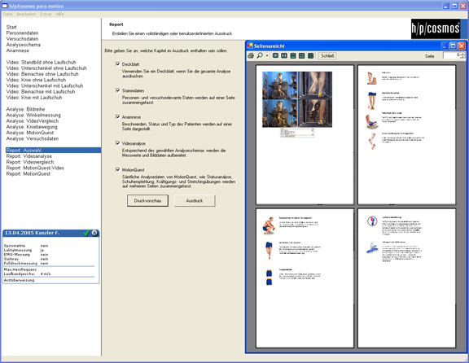Select Personendaten in the navigation list
This screenshot has height=363, width=469.
(23, 33)
